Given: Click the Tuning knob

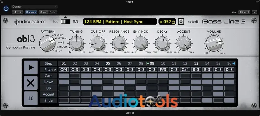Looking at the screenshot, I should click(76, 44).
